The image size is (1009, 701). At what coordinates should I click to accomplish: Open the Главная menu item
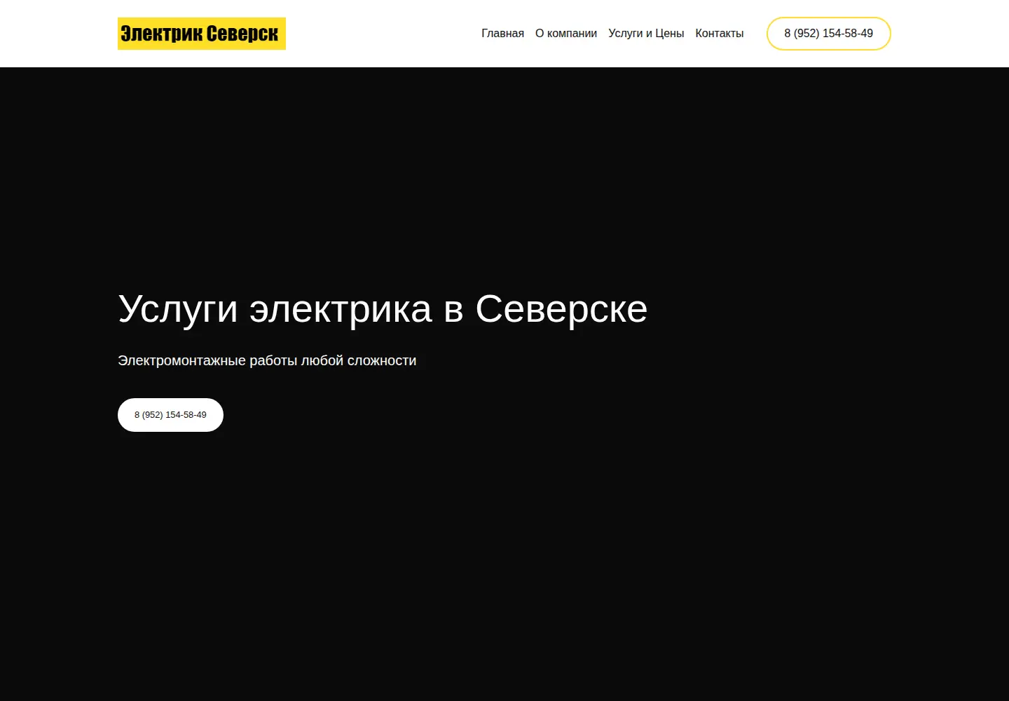502,34
